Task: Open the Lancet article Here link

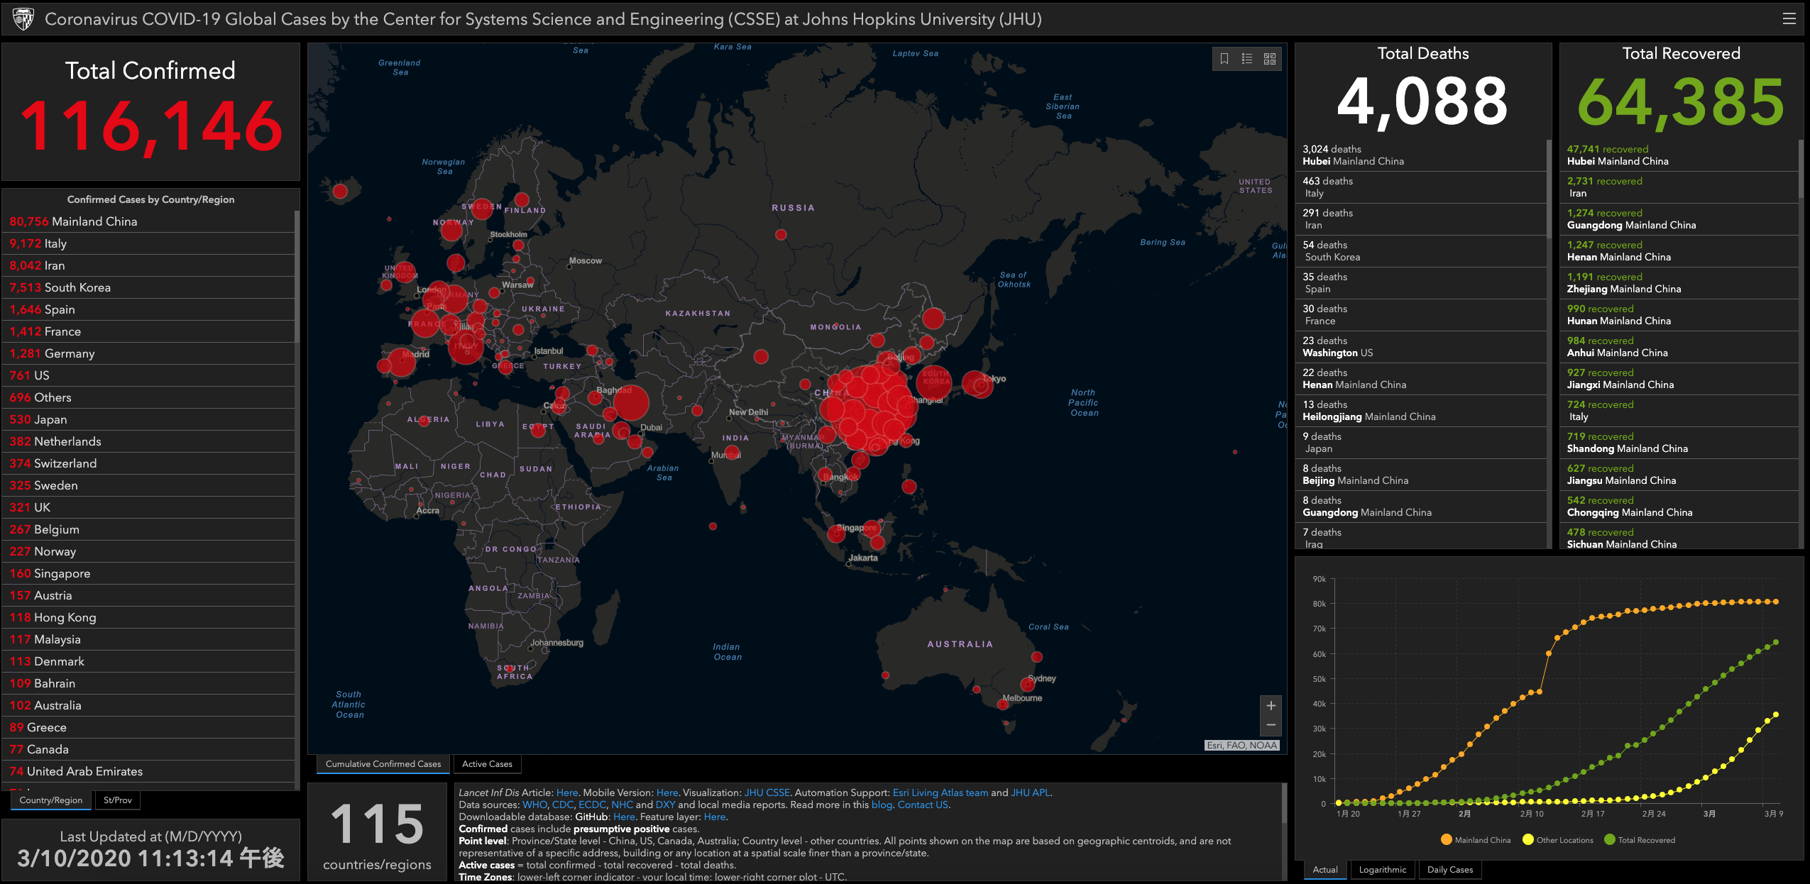Action: click(x=566, y=793)
